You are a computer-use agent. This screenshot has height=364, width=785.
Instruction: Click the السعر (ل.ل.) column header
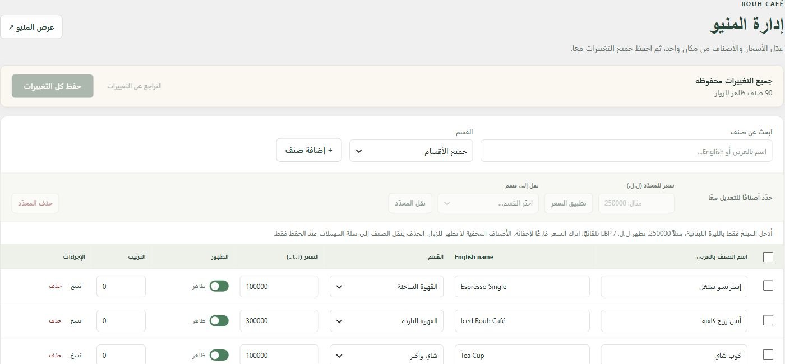302,257
